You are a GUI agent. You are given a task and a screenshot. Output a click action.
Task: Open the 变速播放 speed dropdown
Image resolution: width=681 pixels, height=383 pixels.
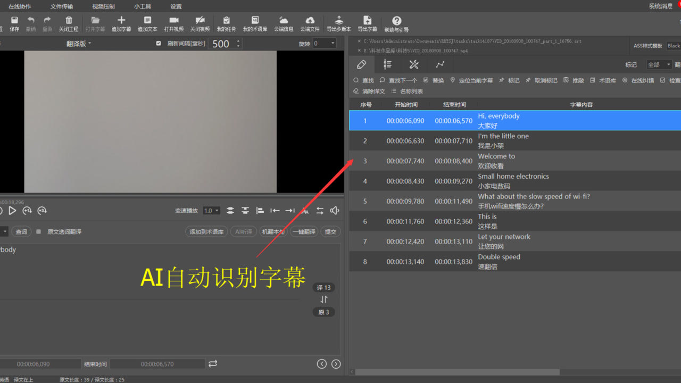pos(211,211)
